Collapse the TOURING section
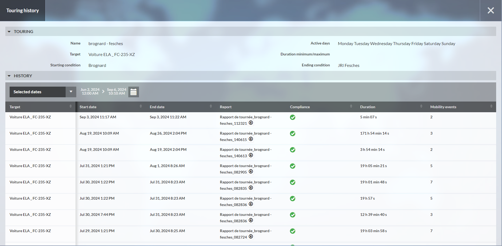Screen dimensions: 502x246 pyautogui.click(x=9, y=32)
